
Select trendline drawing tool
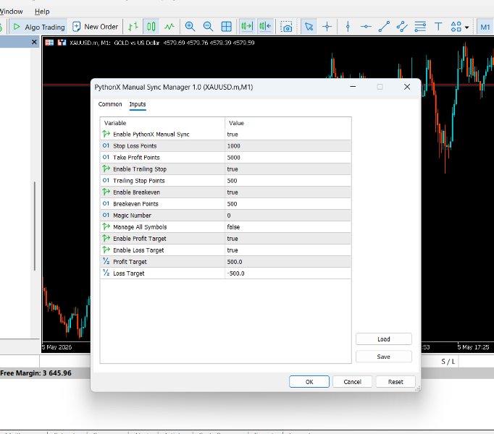click(x=384, y=27)
